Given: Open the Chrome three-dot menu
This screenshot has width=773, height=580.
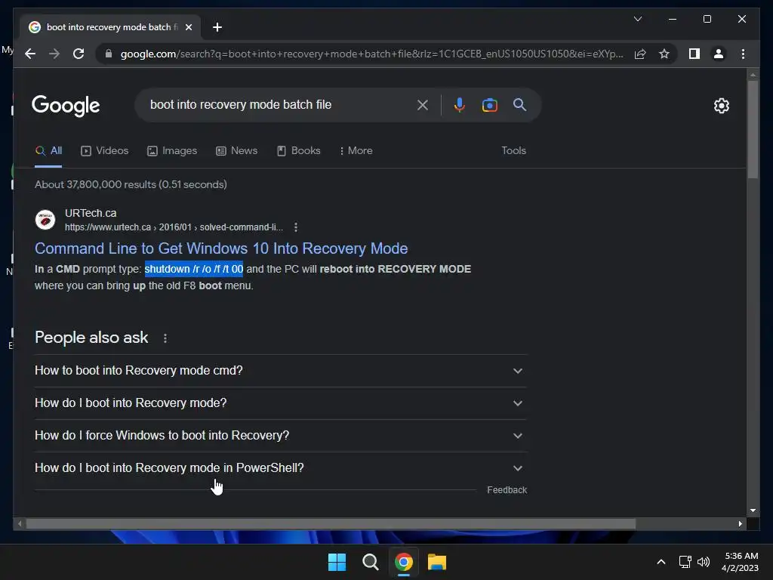Looking at the screenshot, I should [x=743, y=54].
